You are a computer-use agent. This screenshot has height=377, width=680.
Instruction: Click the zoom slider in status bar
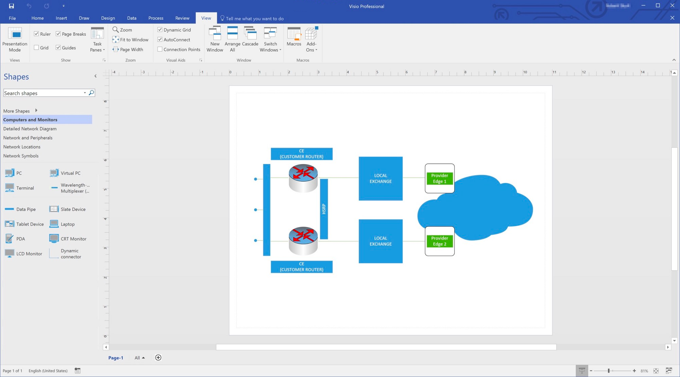[609, 371]
